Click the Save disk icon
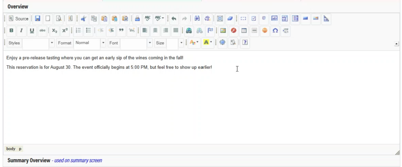The image size is (402, 167). click(38, 19)
